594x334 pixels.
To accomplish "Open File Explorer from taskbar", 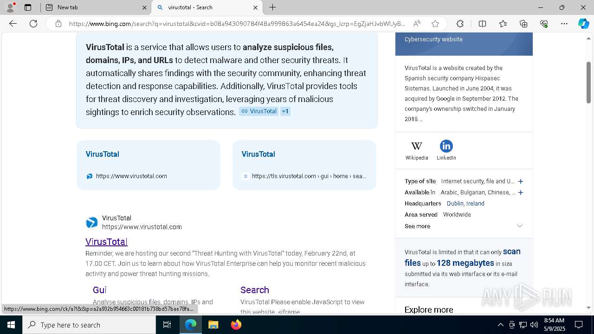I will coord(213,325).
